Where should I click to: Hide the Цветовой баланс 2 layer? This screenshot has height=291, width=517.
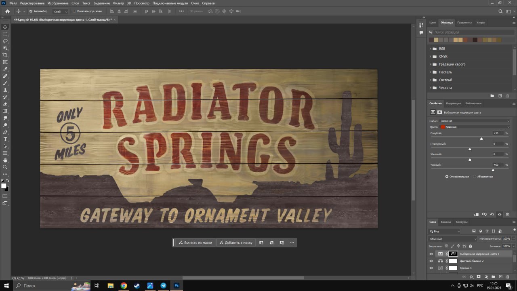(431, 261)
